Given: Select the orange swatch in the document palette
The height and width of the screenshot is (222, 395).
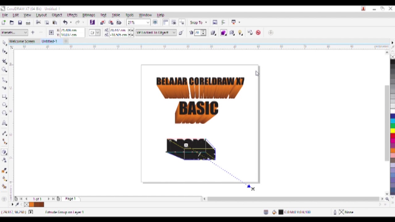Looking at the screenshot, I should pos(31,204).
